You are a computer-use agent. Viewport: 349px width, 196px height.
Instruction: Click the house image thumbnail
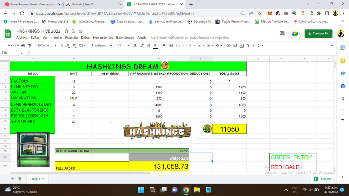[33, 149]
